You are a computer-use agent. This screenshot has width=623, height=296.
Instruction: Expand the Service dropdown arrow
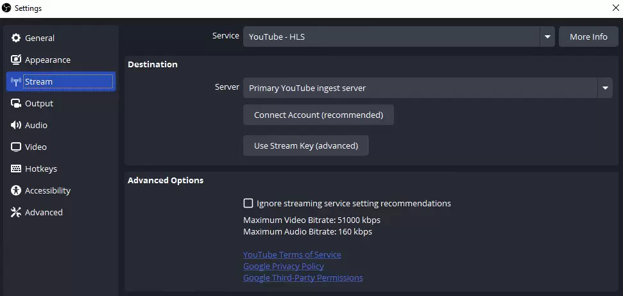point(547,37)
